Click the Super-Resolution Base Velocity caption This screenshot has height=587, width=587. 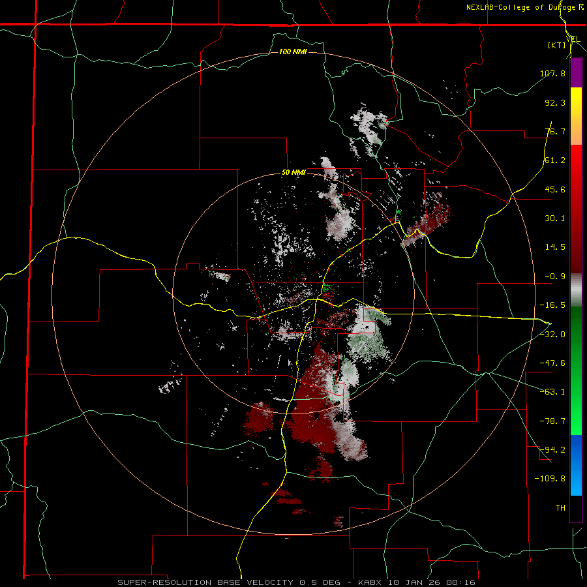click(296, 582)
